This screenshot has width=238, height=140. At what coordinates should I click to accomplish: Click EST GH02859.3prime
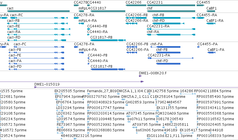click(127, 105)
